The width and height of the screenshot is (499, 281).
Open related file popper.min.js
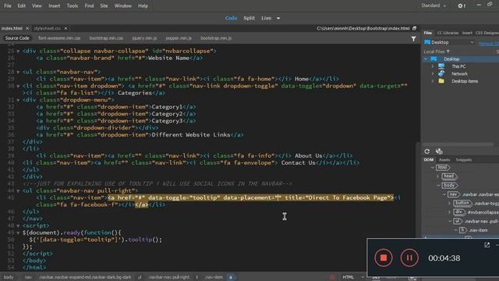click(179, 38)
